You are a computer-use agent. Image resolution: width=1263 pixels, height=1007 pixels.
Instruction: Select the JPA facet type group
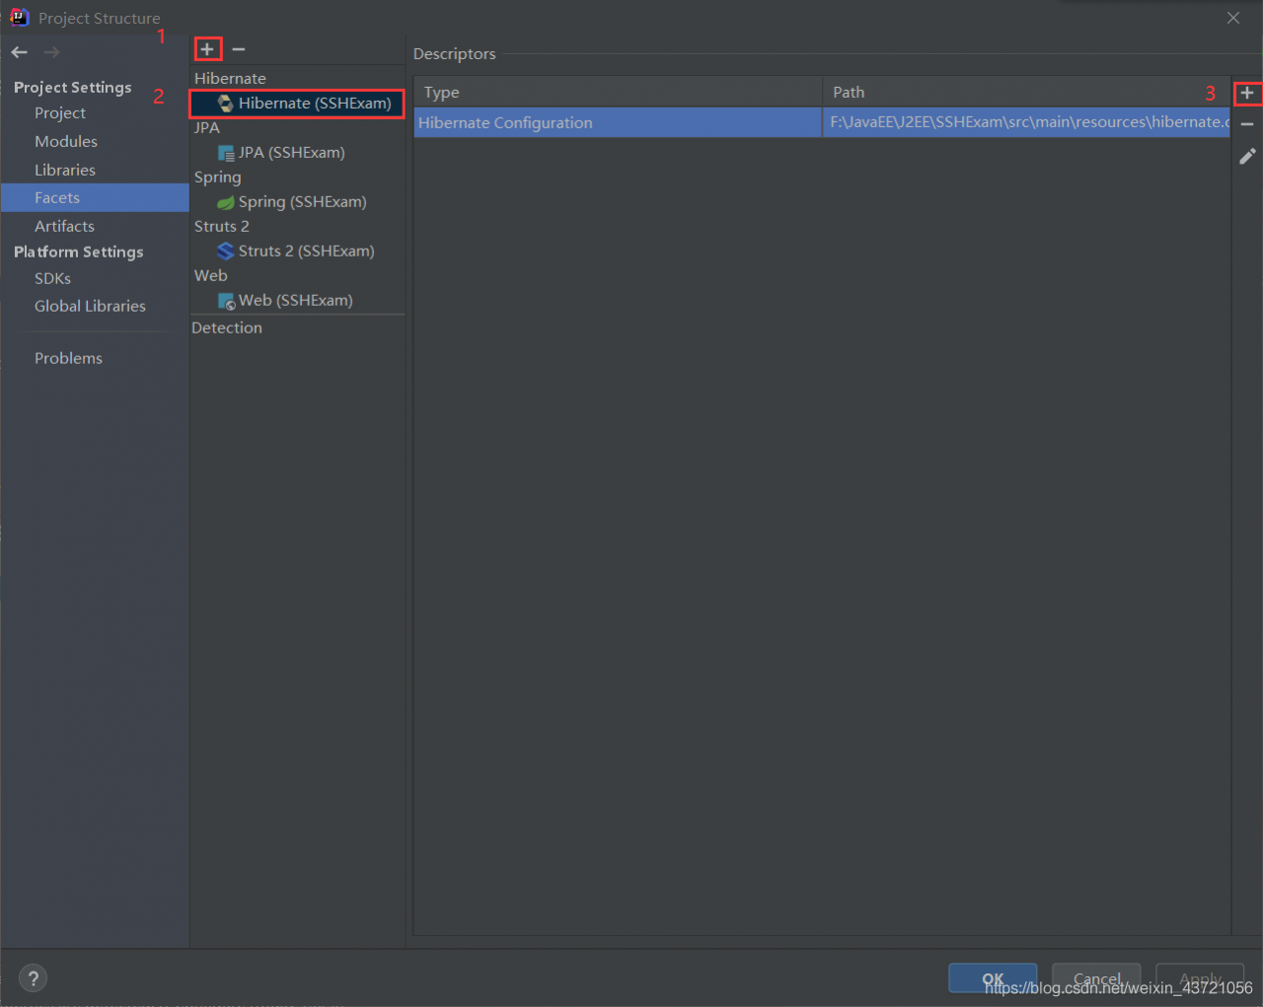pos(207,128)
